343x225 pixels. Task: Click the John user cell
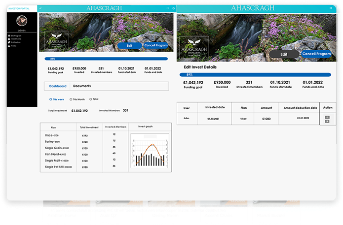click(x=186, y=118)
